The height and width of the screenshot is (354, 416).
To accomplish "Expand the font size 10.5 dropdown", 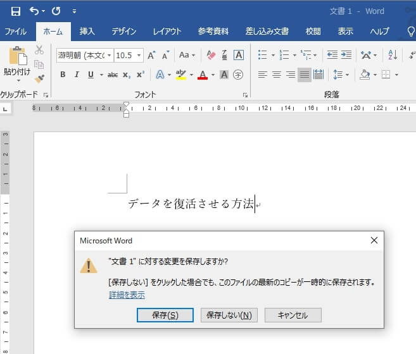I will click(x=139, y=56).
